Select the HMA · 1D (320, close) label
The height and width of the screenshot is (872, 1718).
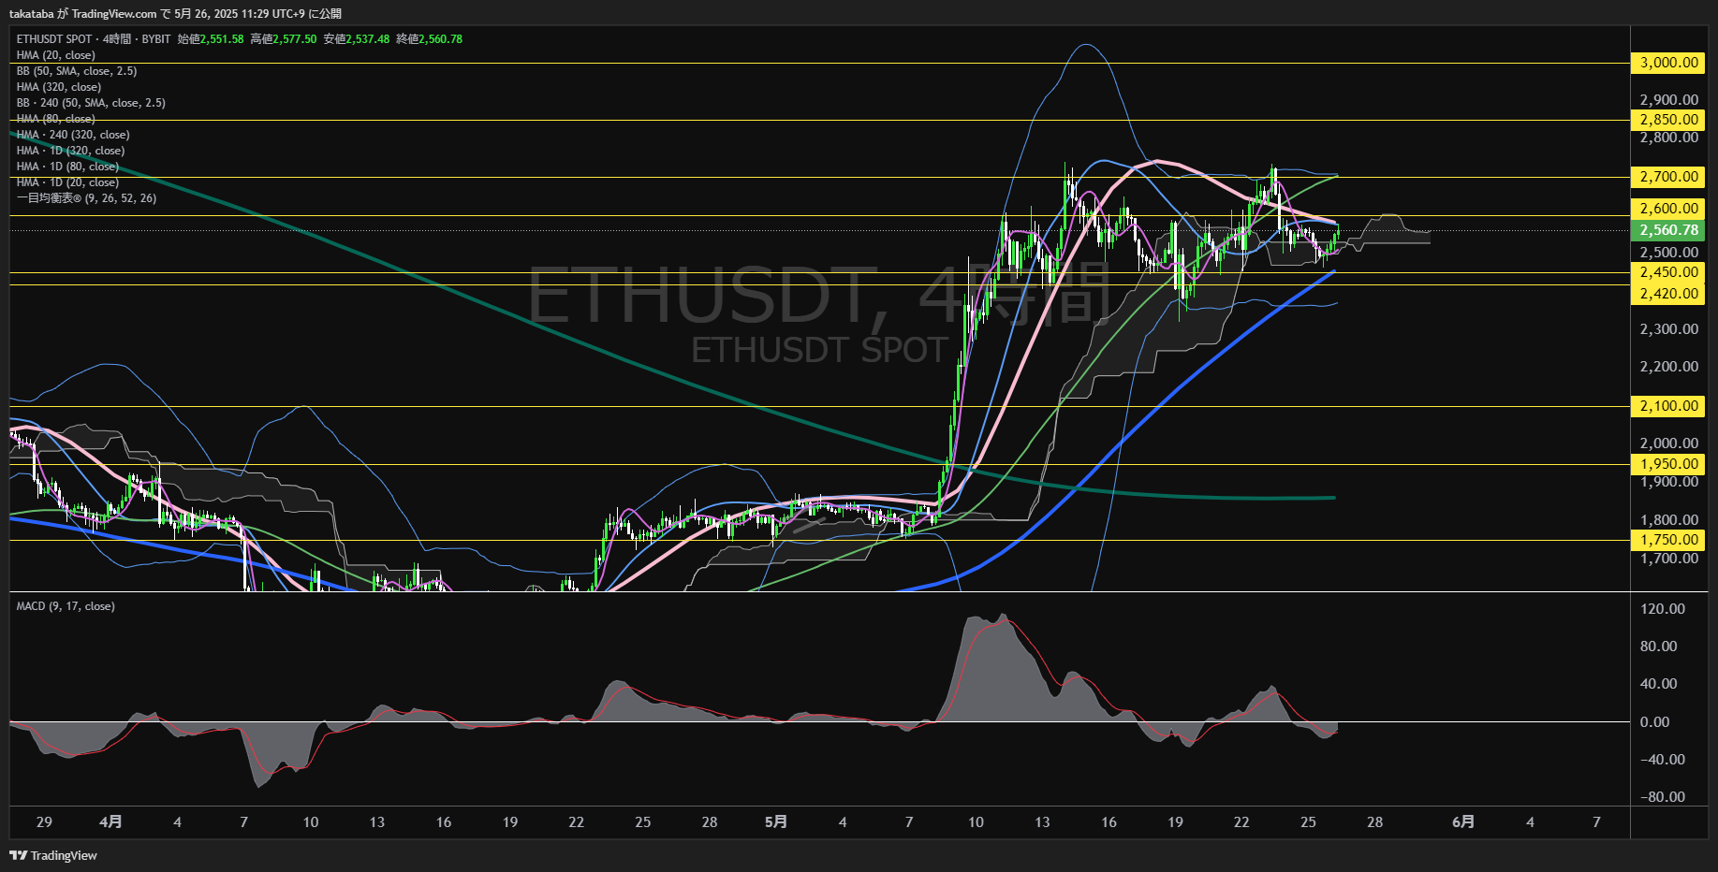70,151
